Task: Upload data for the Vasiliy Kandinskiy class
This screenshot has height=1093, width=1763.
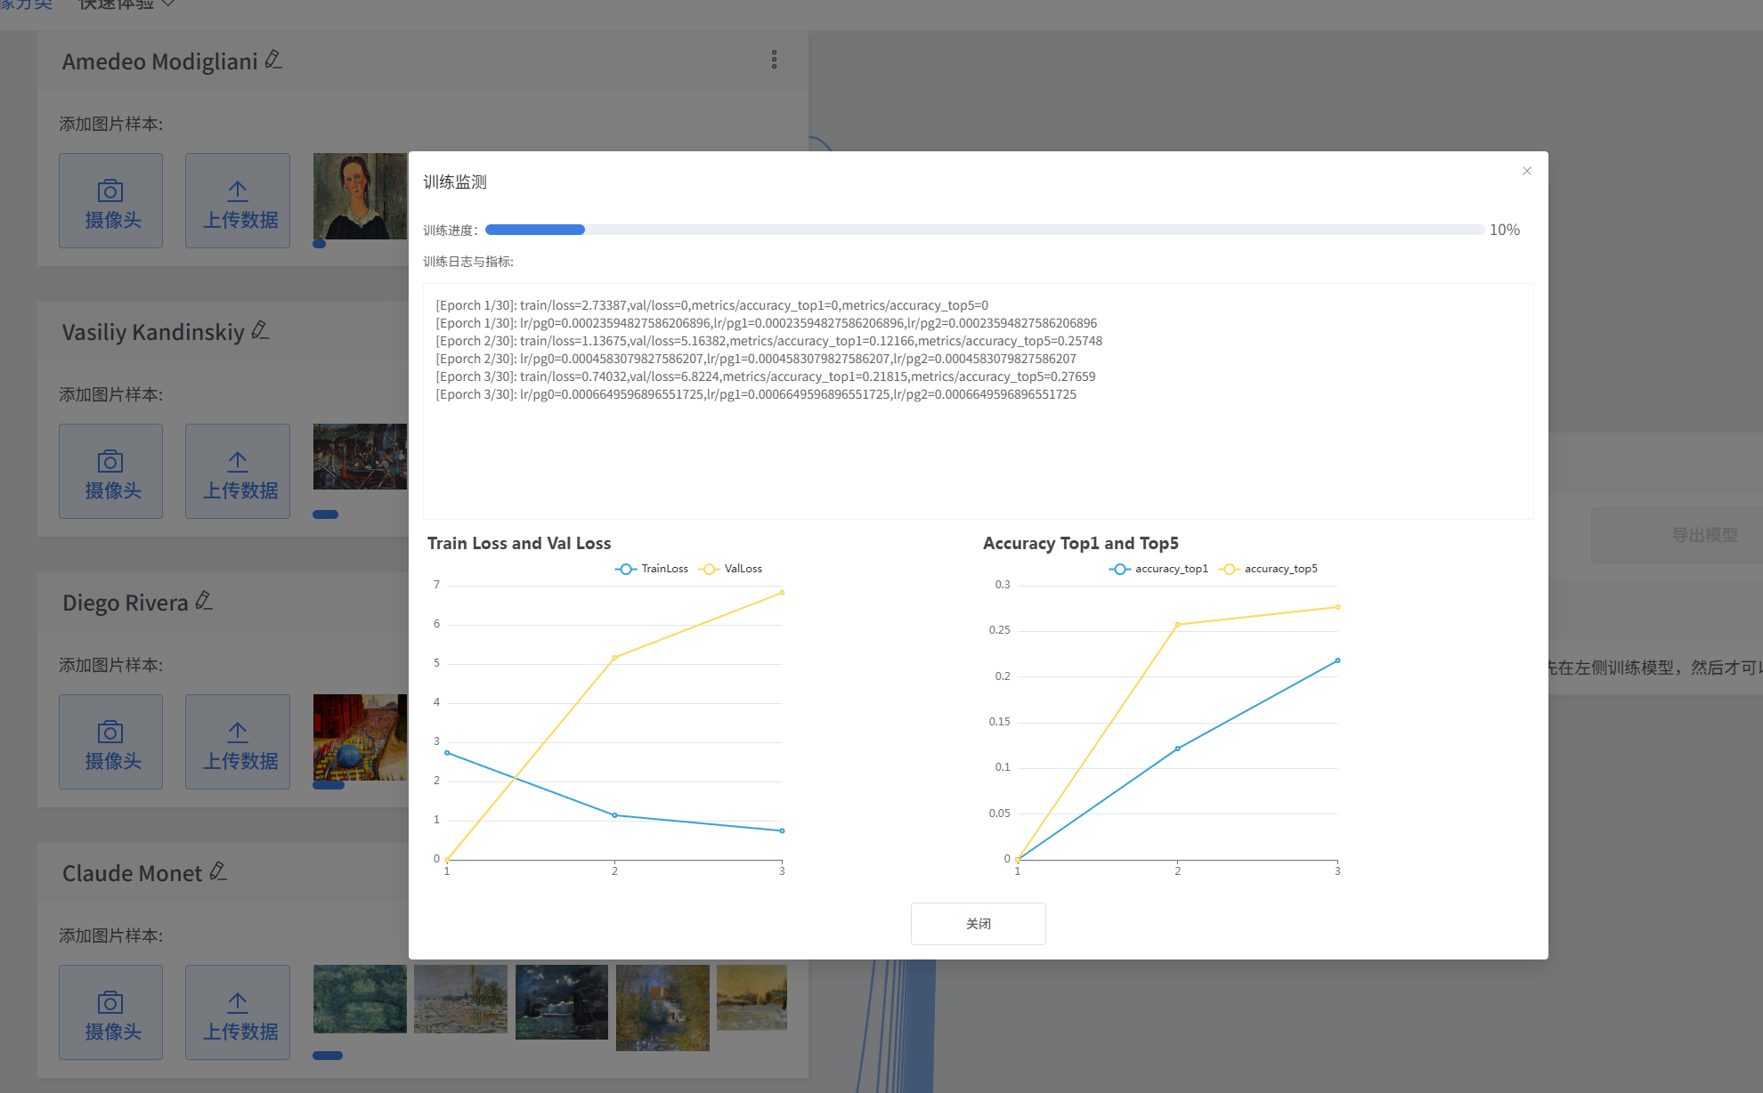Action: point(238,472)
